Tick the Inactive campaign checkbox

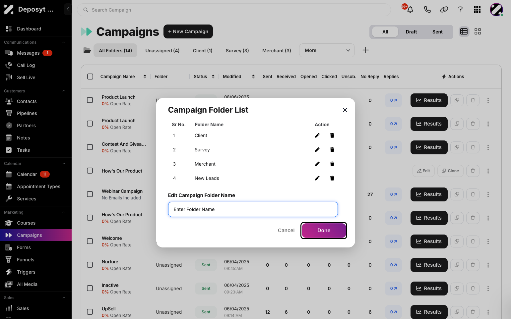(x=90, y=288)
